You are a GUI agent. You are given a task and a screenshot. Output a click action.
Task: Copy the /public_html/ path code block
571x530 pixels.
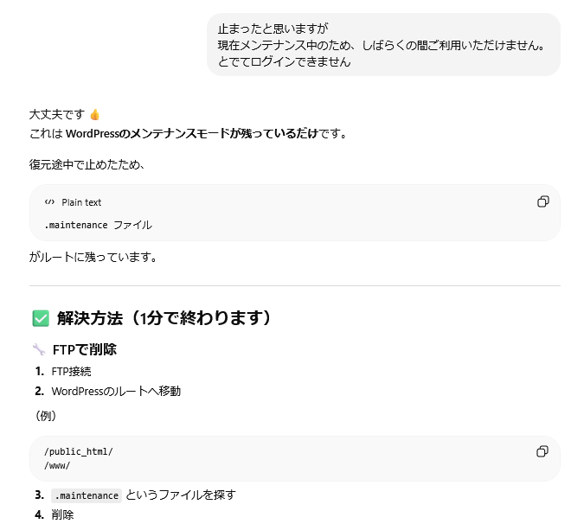(542, 451)
